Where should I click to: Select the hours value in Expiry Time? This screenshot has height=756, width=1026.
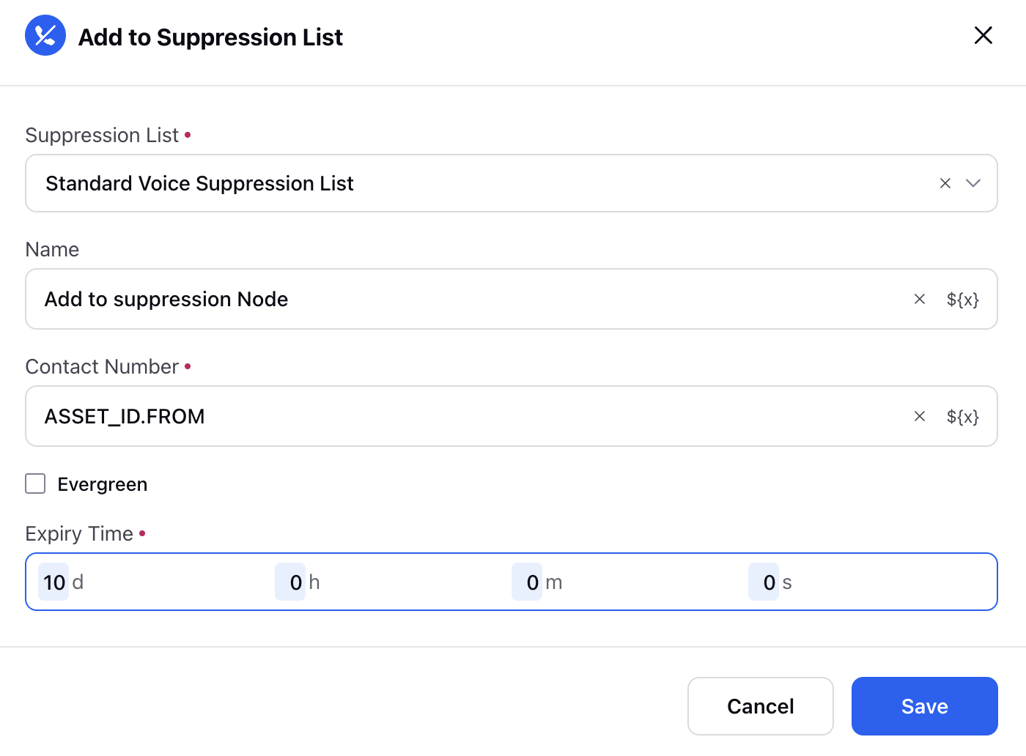pyautogui.click(x=290, y=582)
